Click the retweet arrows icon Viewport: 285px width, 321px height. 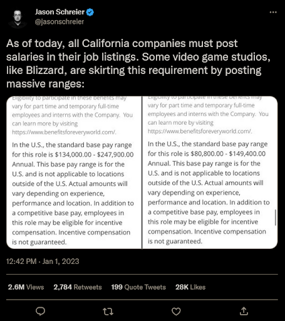(x=108, y=312)
